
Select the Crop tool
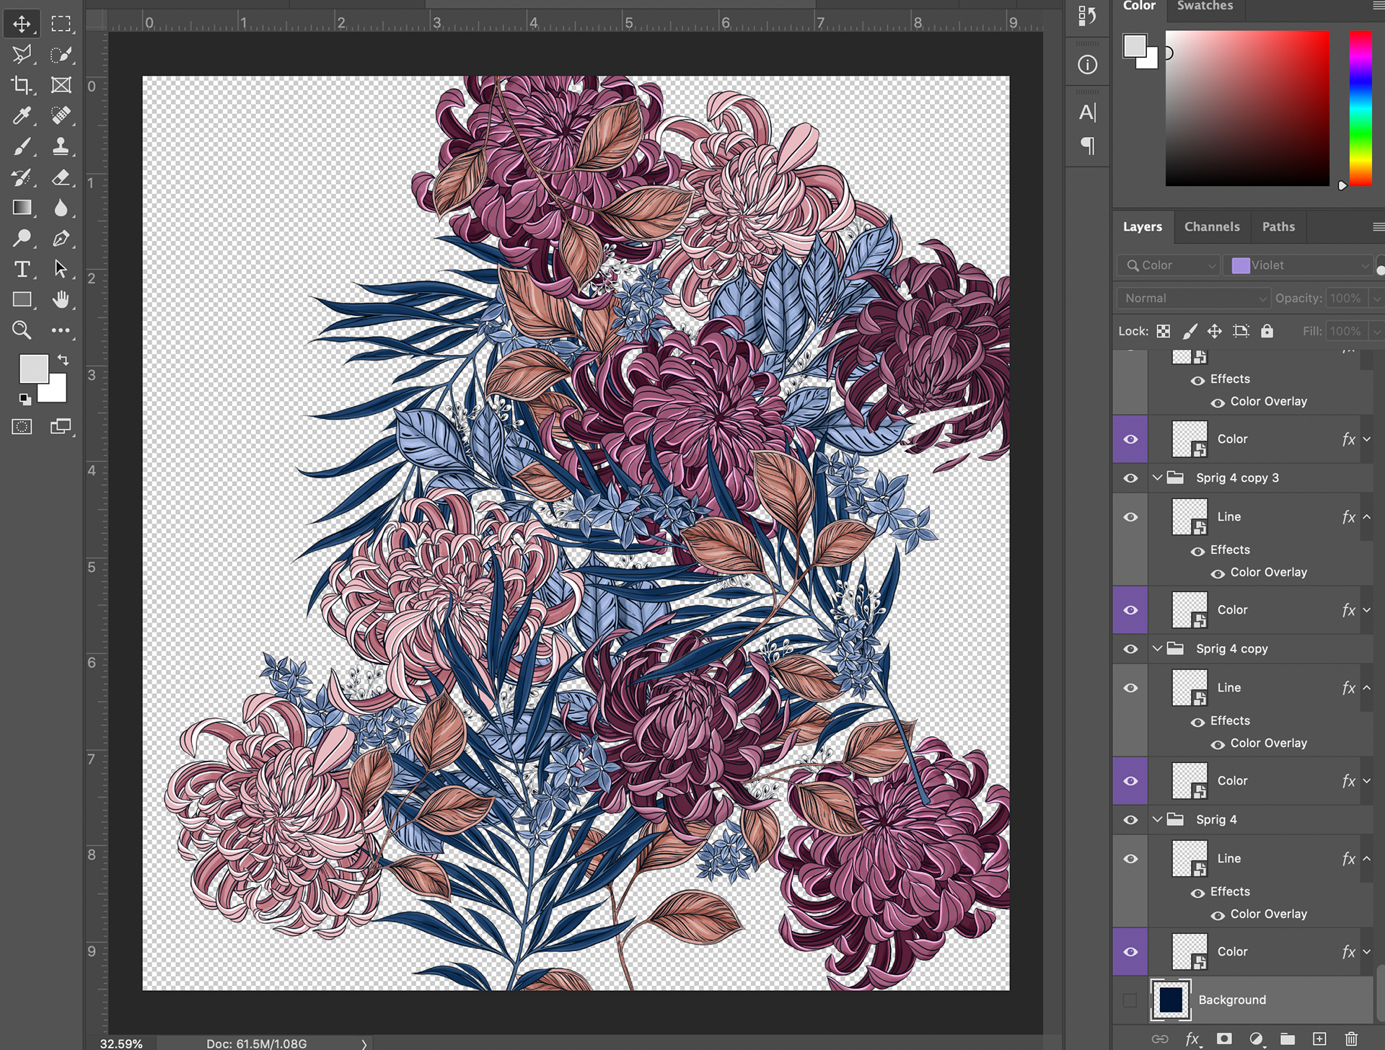[22, 85]
